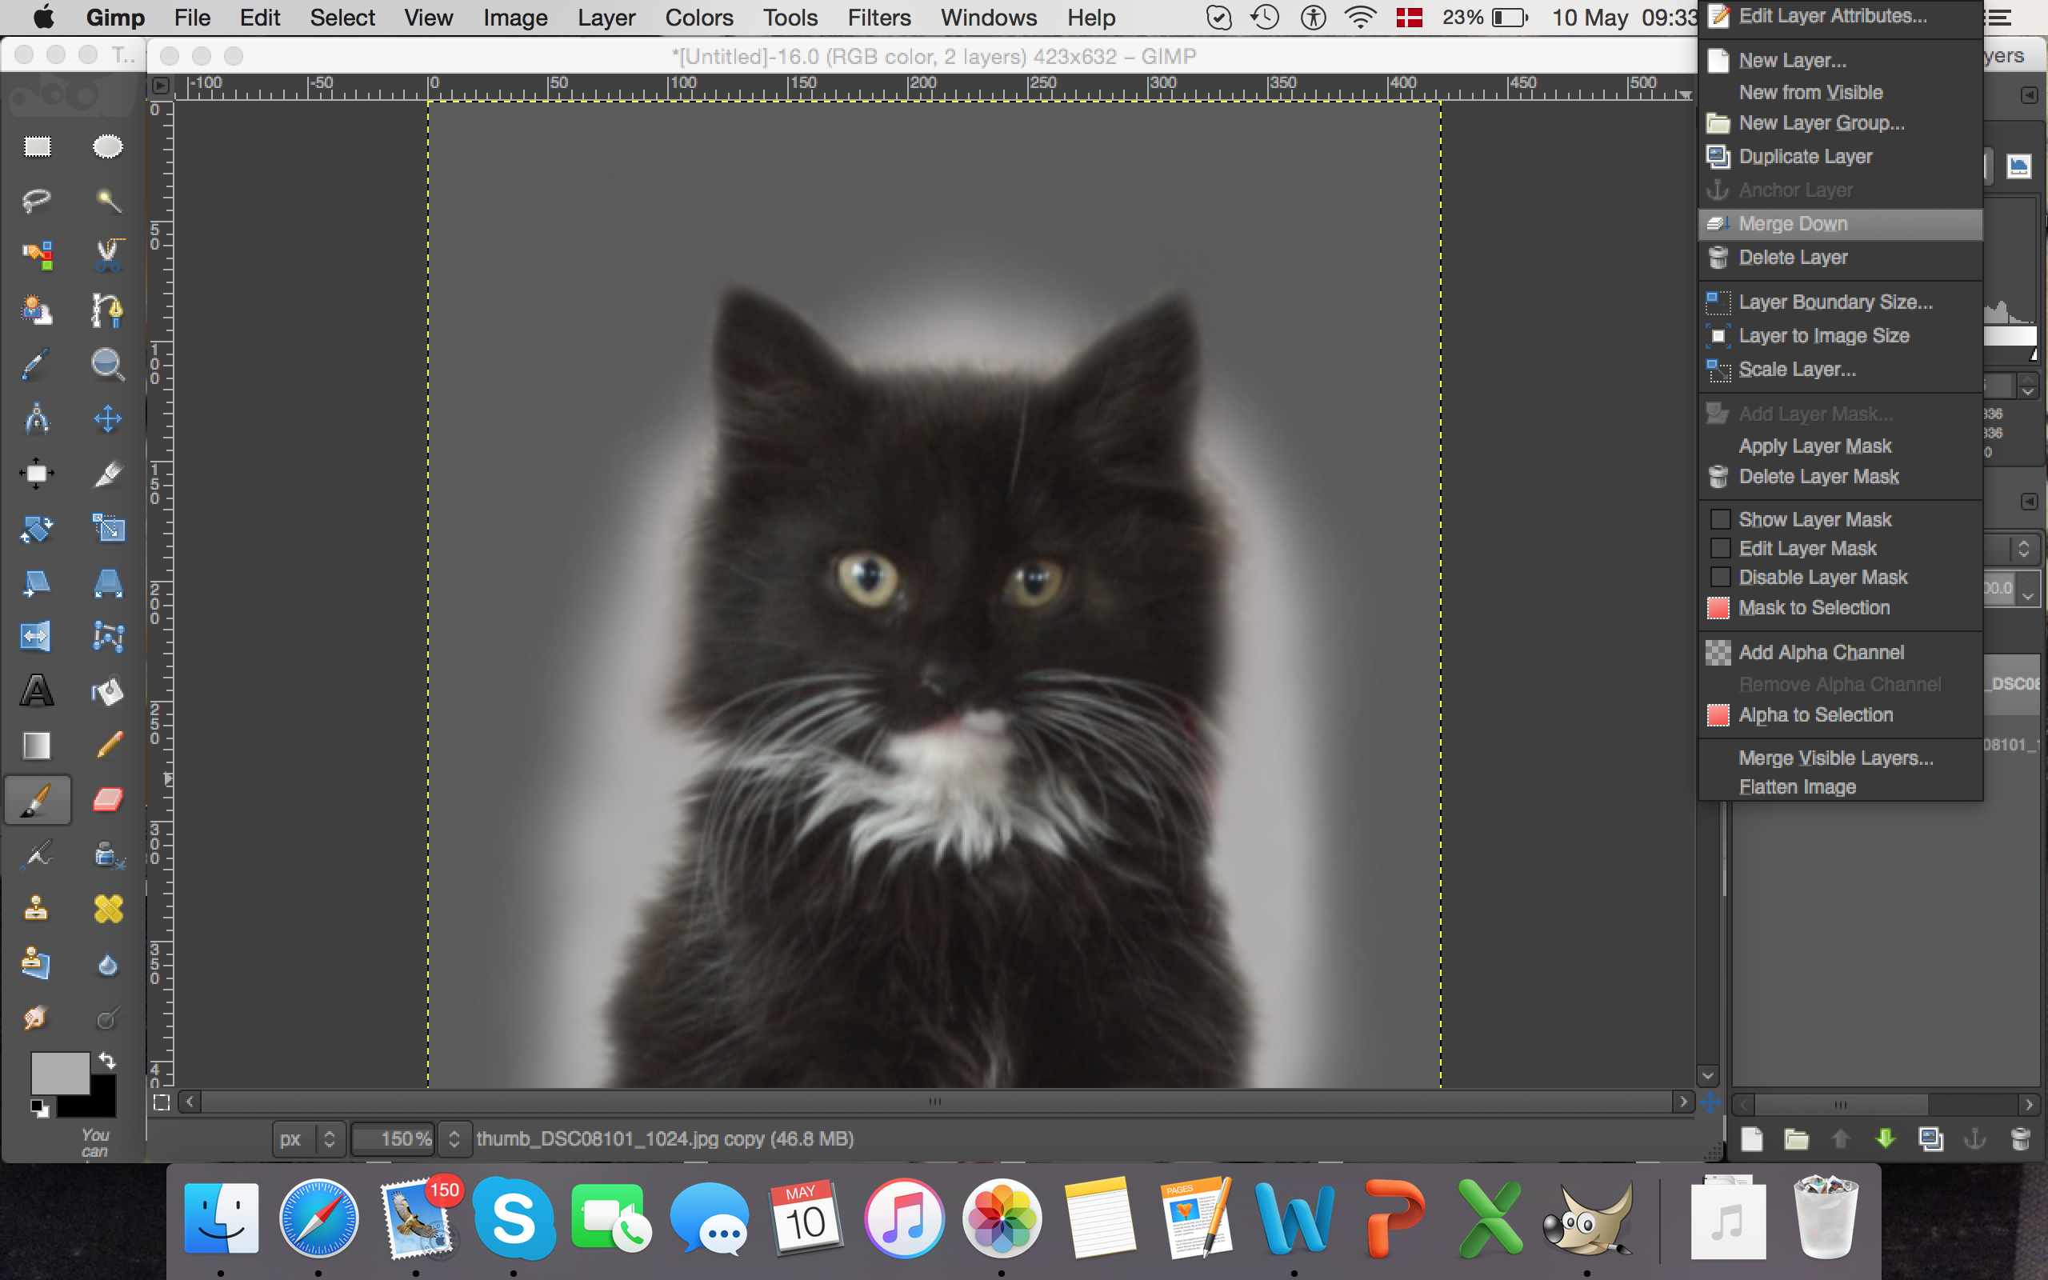Enable the Show Layer Mask checkbox

[x=1720, y=519]
